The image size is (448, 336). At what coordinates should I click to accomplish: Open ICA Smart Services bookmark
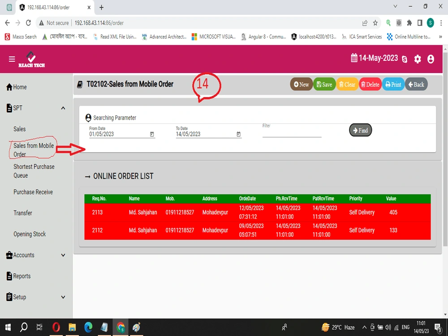coord(362,37)
